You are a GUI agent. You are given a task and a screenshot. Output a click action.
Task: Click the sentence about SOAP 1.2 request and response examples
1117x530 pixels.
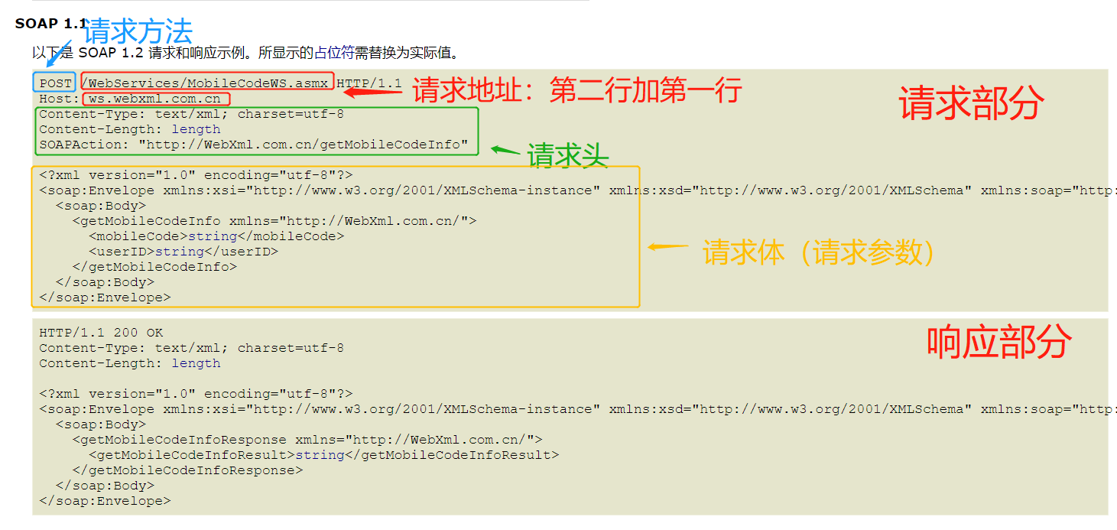(245, 53)
